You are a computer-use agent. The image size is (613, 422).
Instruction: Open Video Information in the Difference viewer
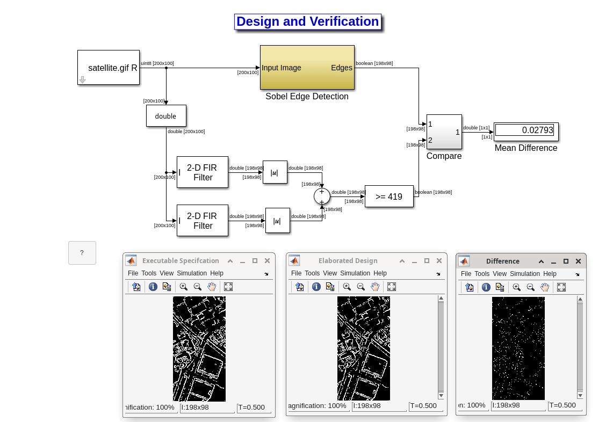click(x=486, y=287)
